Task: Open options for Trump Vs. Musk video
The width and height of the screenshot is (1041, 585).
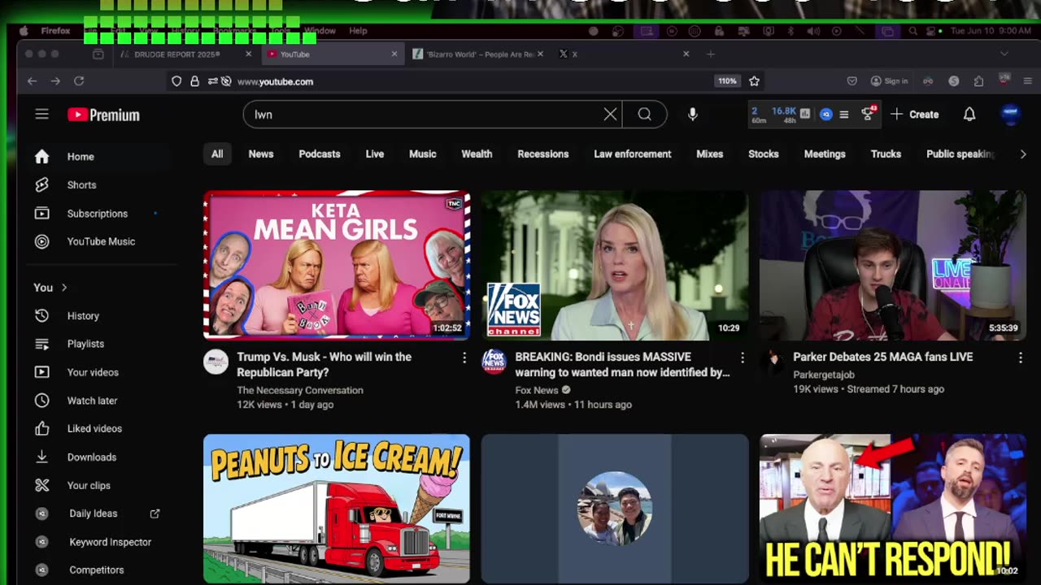Action: [x=464, y=357]
